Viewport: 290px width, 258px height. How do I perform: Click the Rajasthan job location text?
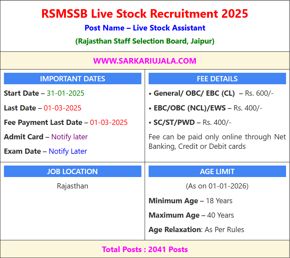(x=72, y=186)
